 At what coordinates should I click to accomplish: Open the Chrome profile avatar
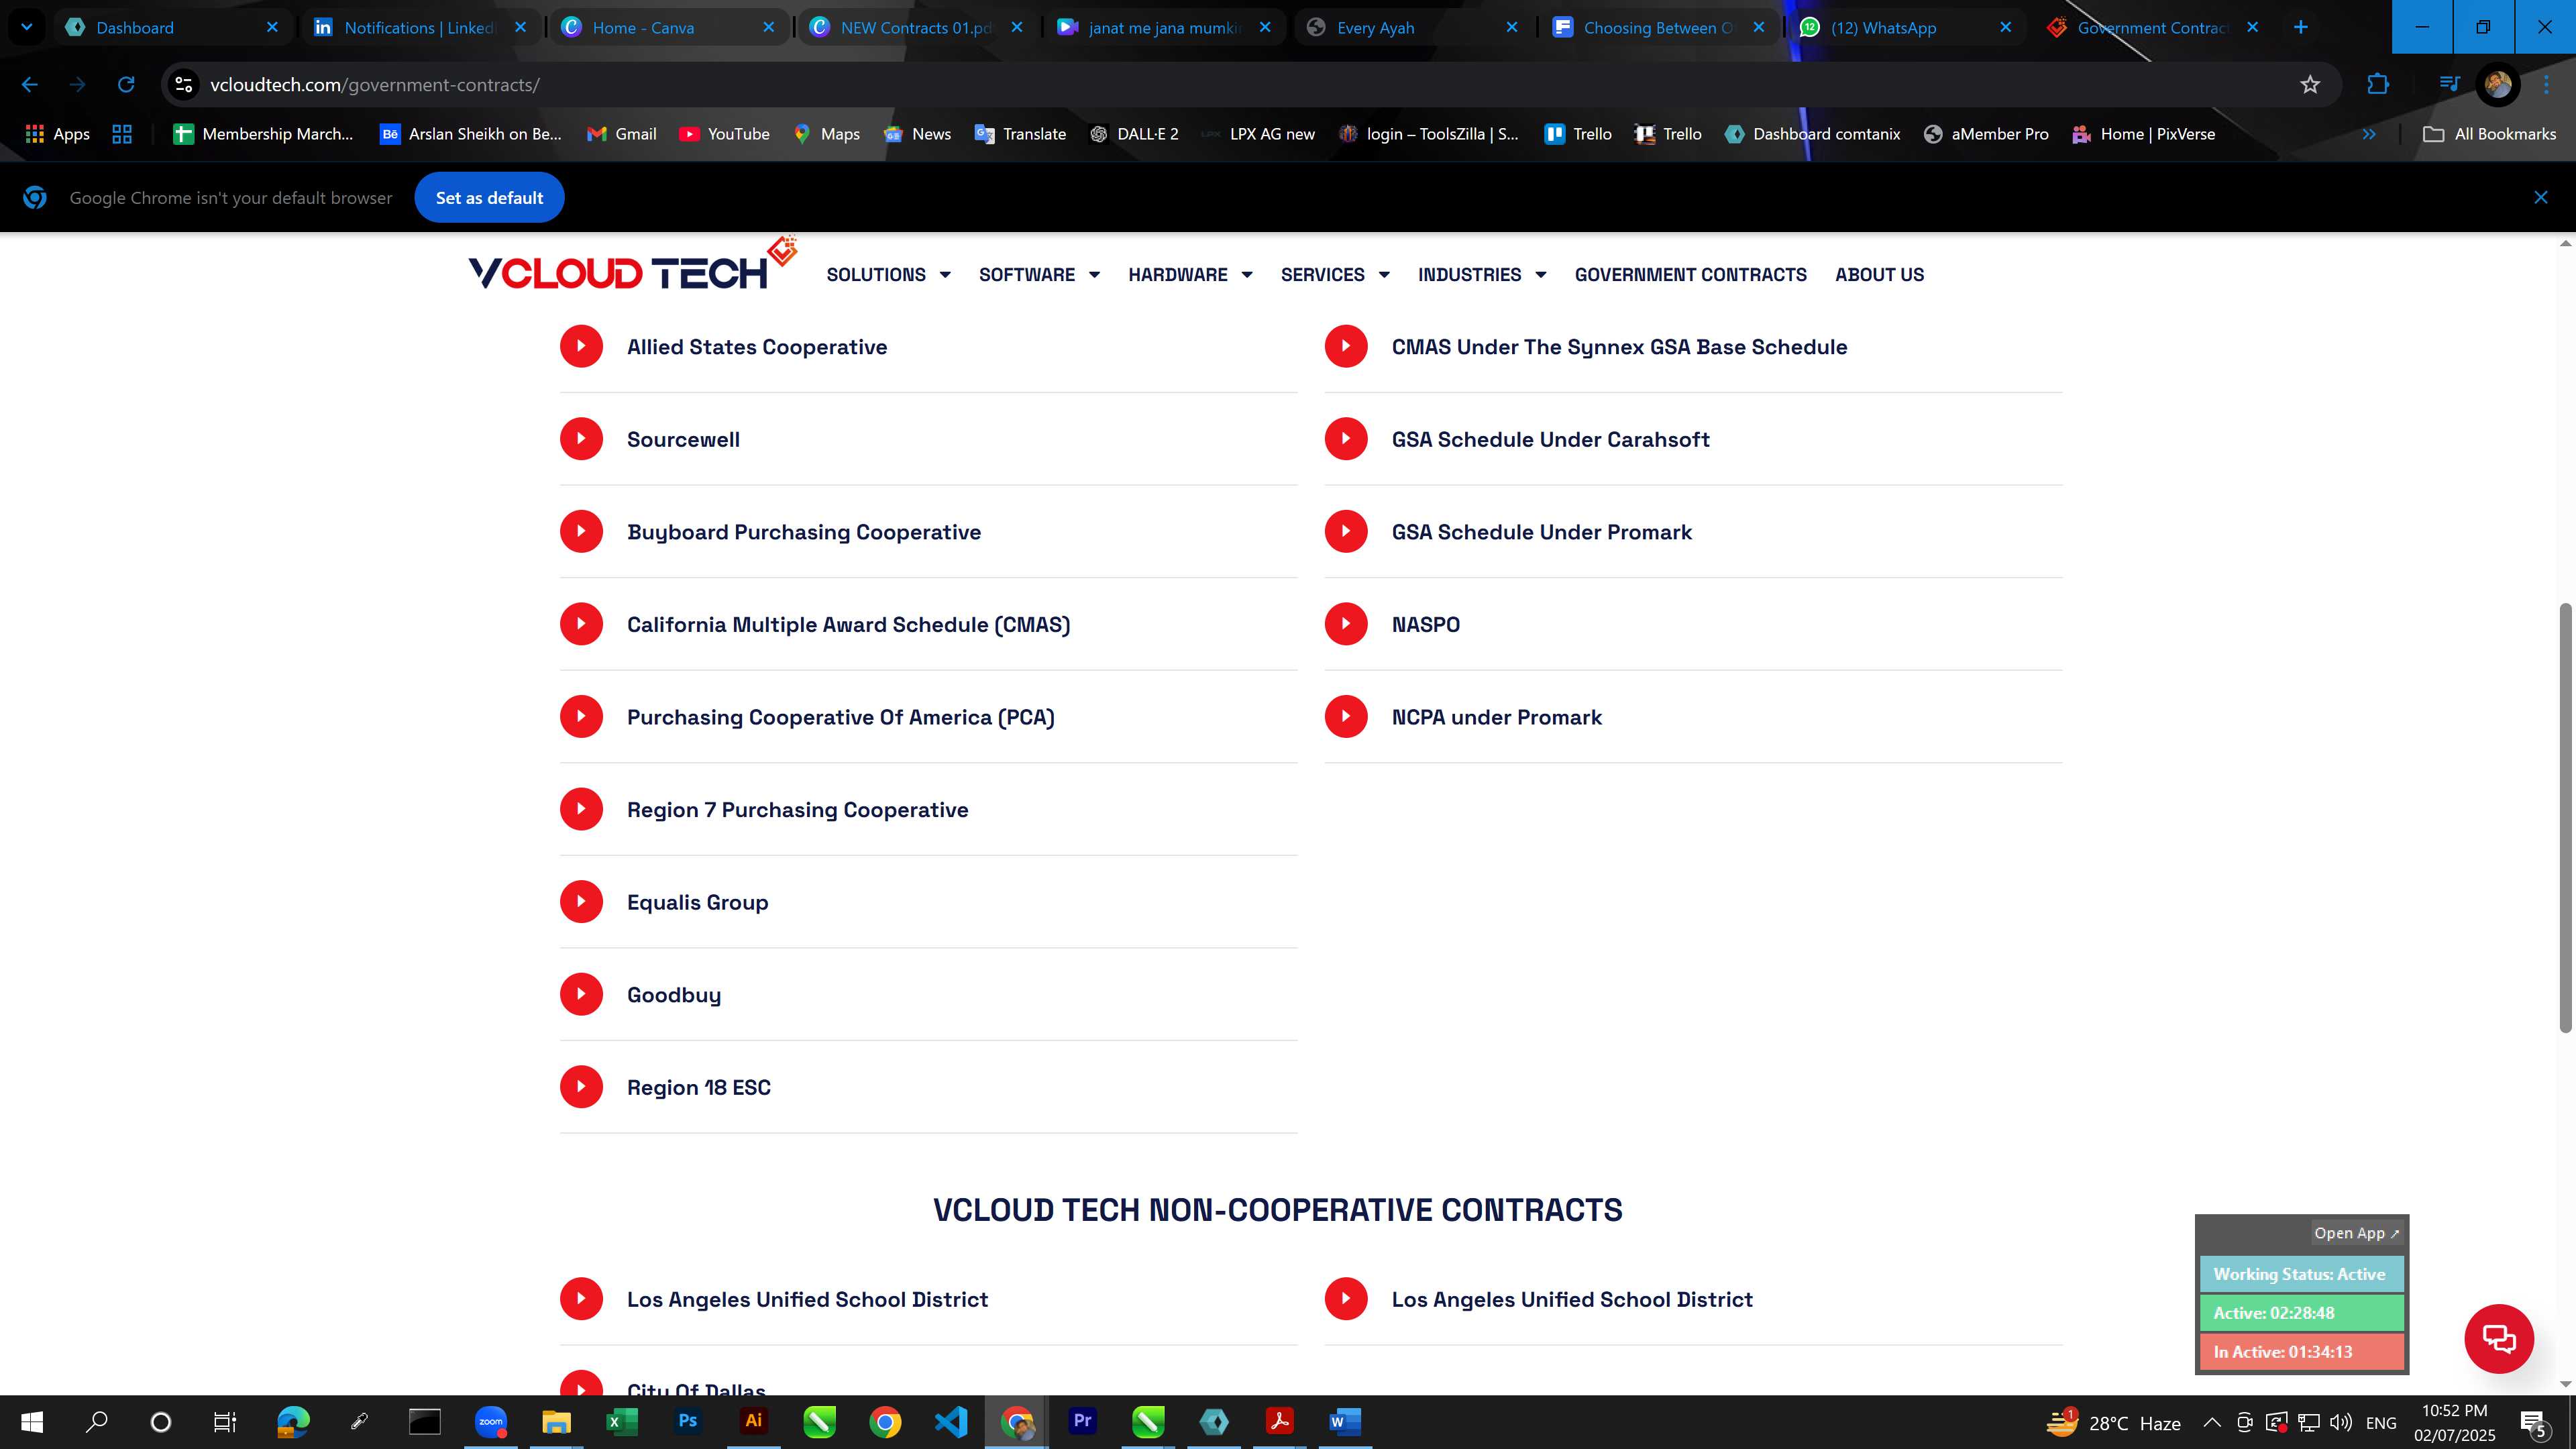(x=2497, y=85)
